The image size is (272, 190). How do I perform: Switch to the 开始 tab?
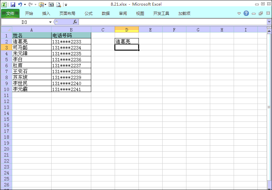tap(29, 13)
